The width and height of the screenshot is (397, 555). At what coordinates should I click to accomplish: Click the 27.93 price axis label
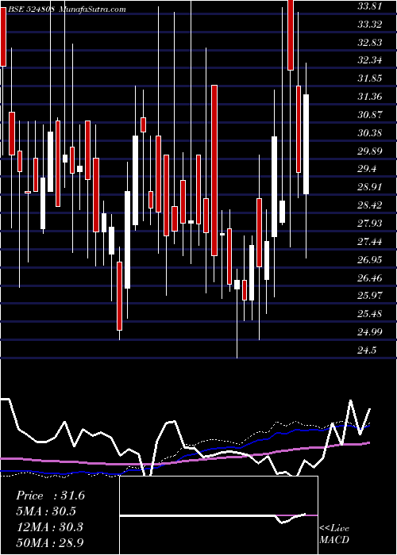[x=370, y=223]
